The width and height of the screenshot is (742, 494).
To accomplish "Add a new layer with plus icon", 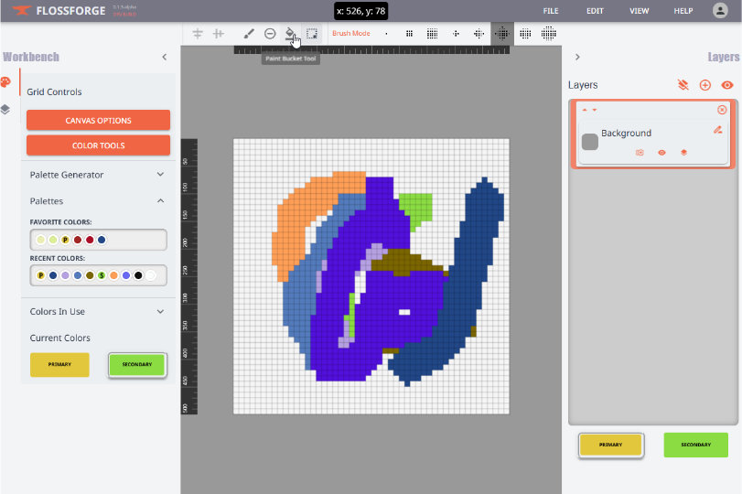I will [x=704, y=85].
